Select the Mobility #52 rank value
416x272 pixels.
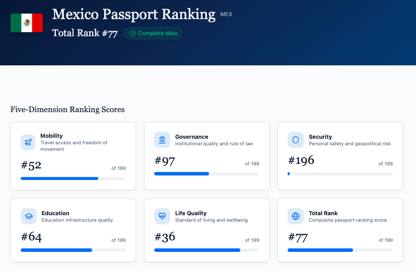click(31, 165)
